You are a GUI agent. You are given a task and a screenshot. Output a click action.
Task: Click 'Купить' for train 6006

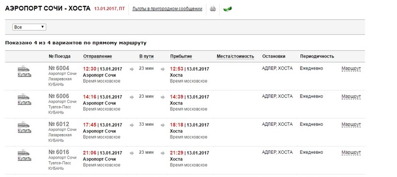coord(25,103)
